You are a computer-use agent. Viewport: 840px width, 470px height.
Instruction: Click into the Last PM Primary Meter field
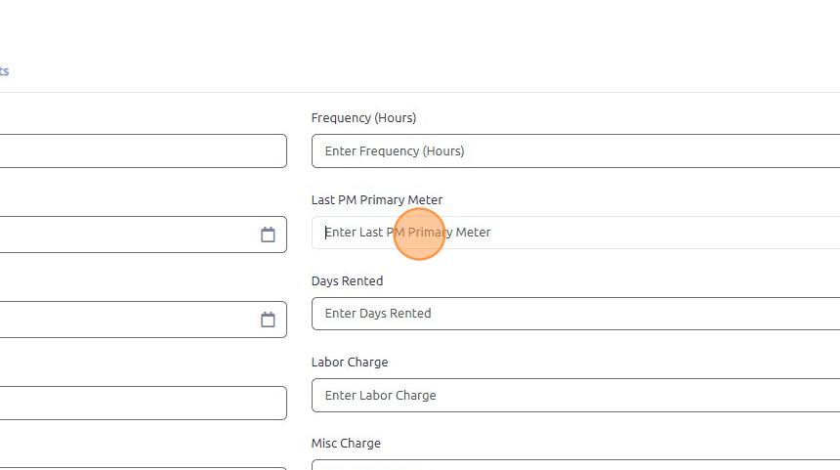click(576, 233)
